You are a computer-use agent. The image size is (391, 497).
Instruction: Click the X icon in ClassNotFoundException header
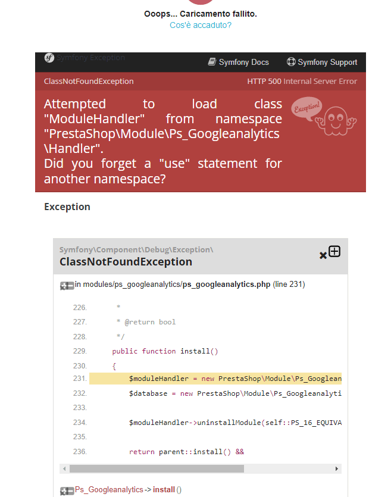pos(323,255)
